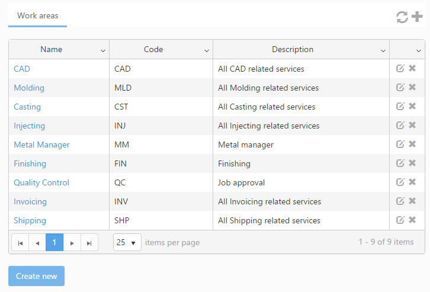The width and height of the screenshot is (430, 292).
Task: Sort by the Description column header
Action: pos(293,50)
